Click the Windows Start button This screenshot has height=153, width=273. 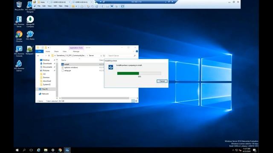click(x=17, y=150)
